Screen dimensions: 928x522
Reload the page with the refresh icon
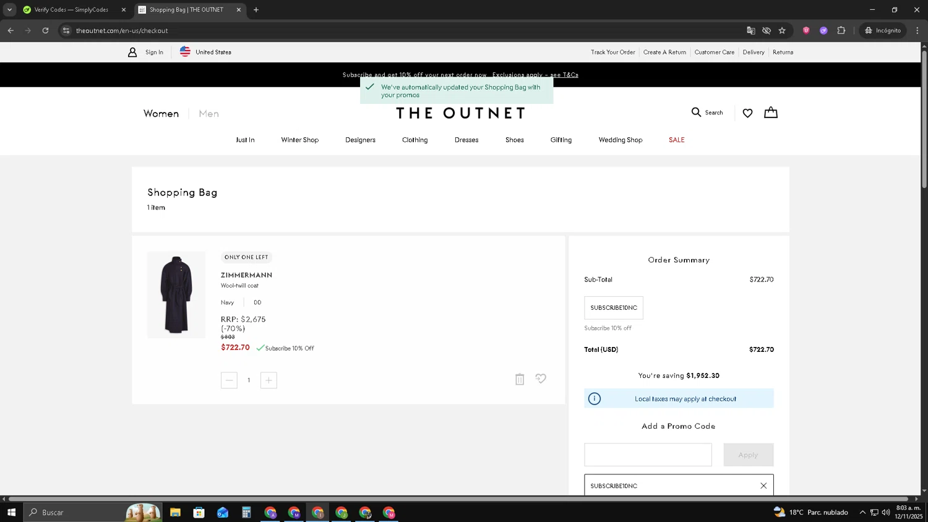point(45,30)
